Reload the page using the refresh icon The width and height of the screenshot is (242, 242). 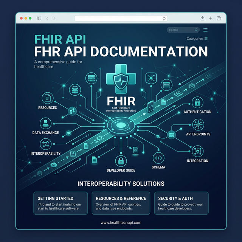(x=164, y=19)
